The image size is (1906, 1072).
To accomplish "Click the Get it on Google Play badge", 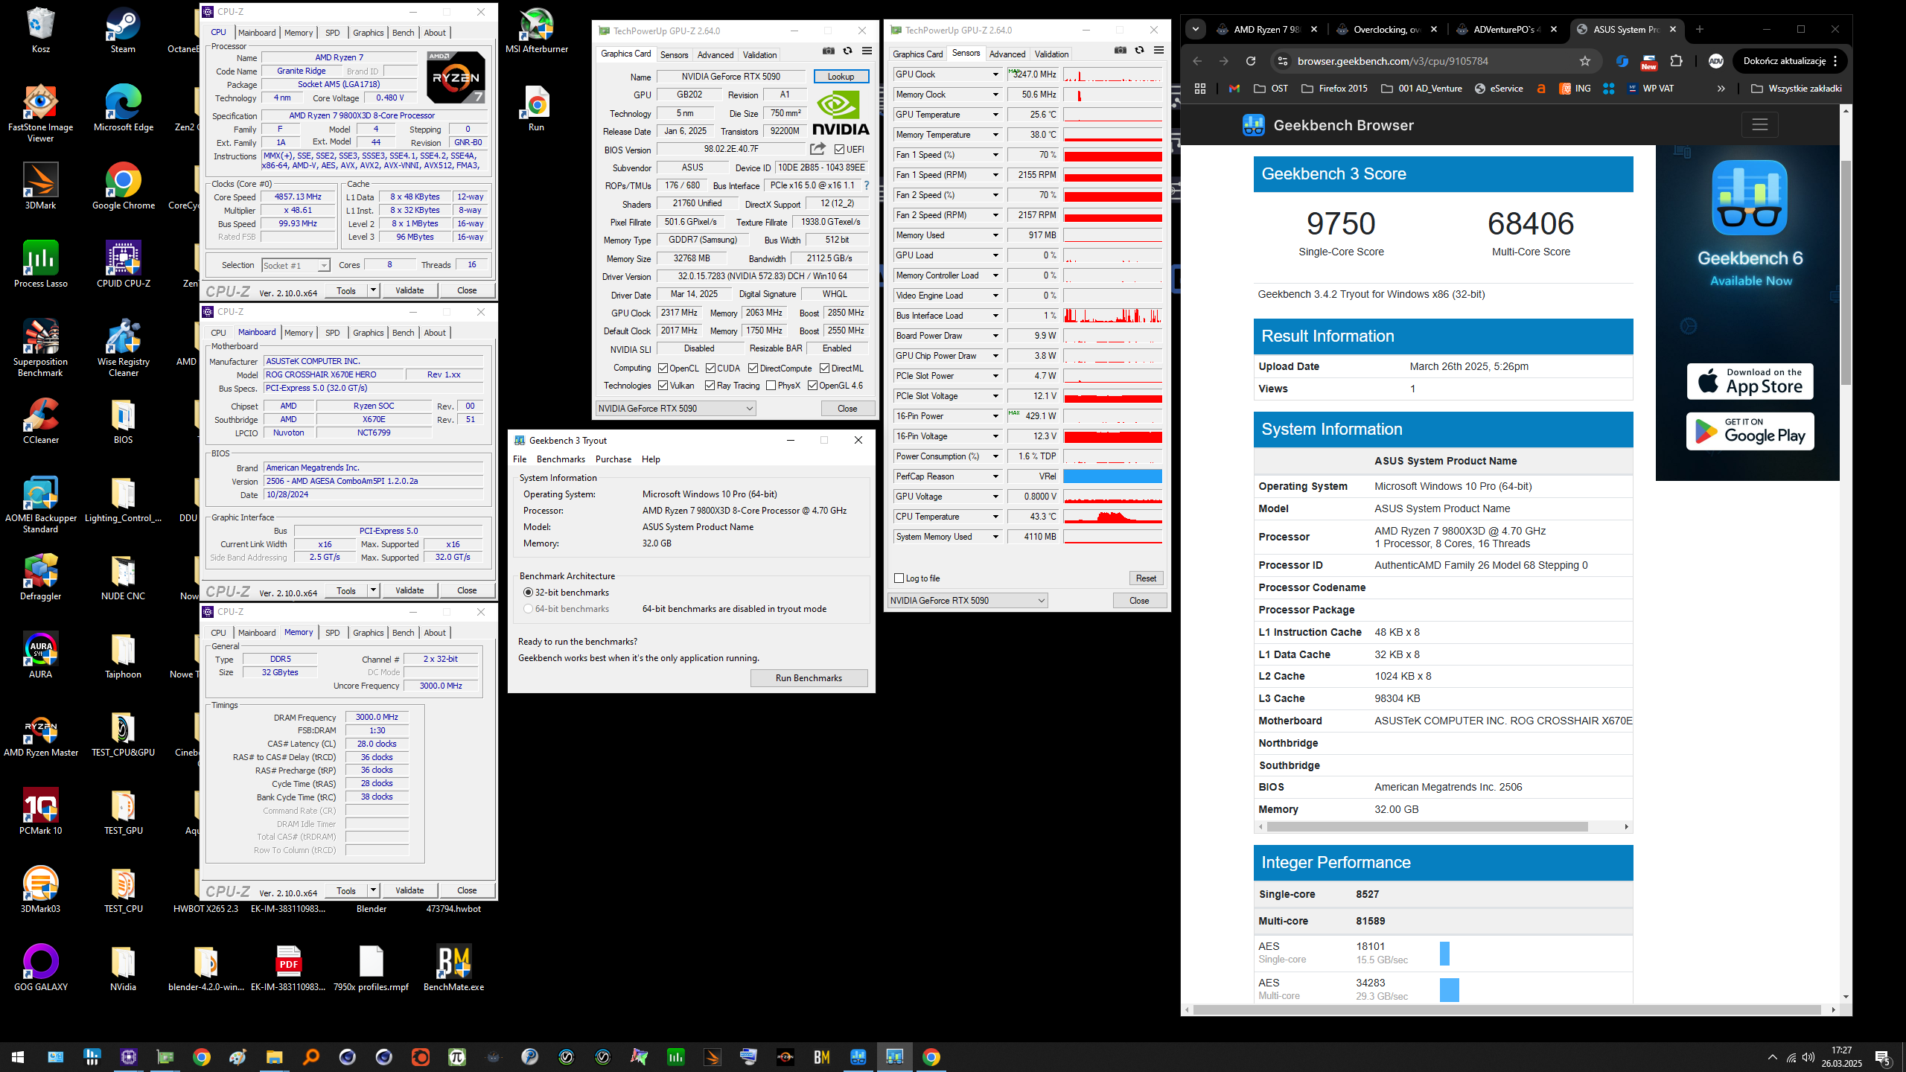I will [x=1750, y=431].
